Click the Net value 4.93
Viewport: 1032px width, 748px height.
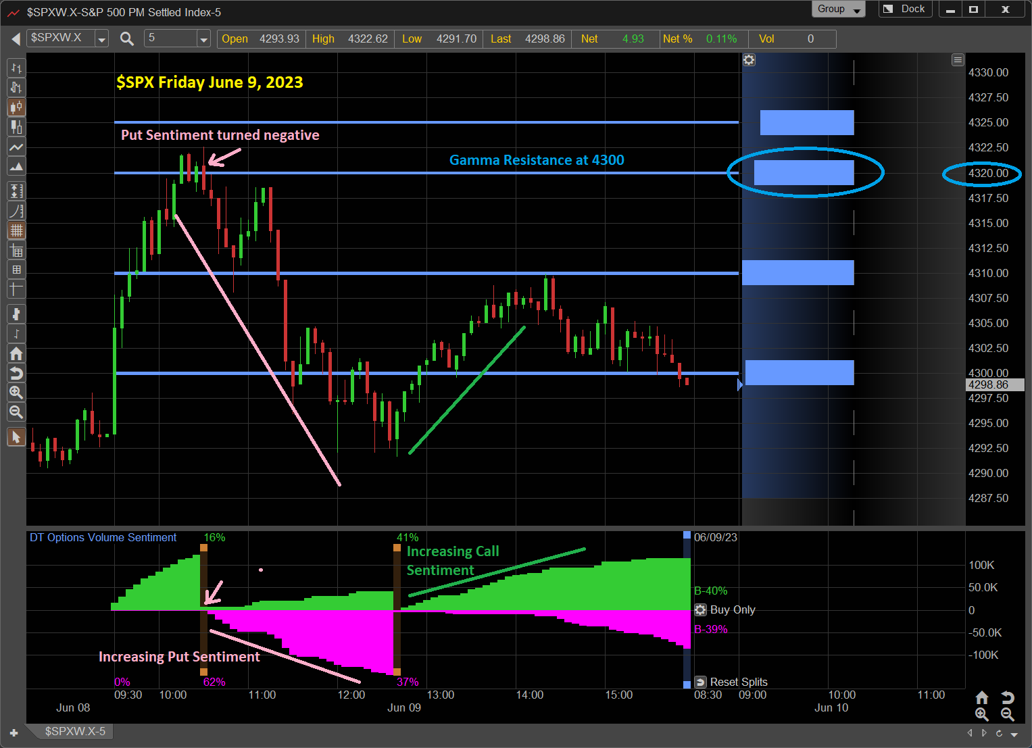coord(633,39)
